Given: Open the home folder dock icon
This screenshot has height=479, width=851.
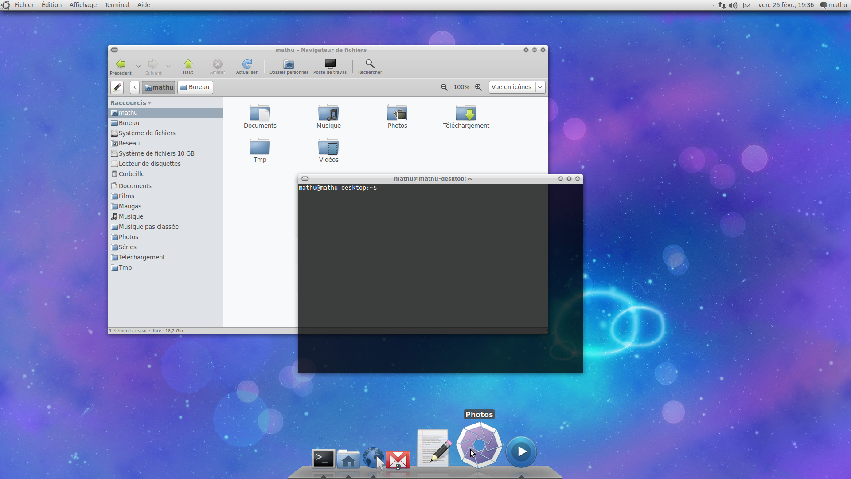Looking at the screenshot, I should click(348, 459).
